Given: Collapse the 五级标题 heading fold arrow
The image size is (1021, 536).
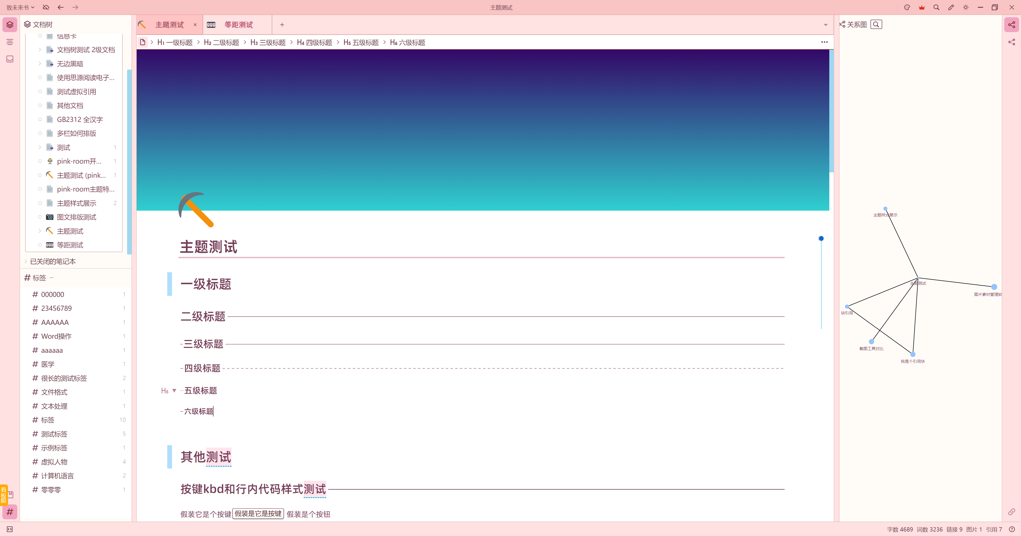Looking at the screenshot, I should pos(174,391).
